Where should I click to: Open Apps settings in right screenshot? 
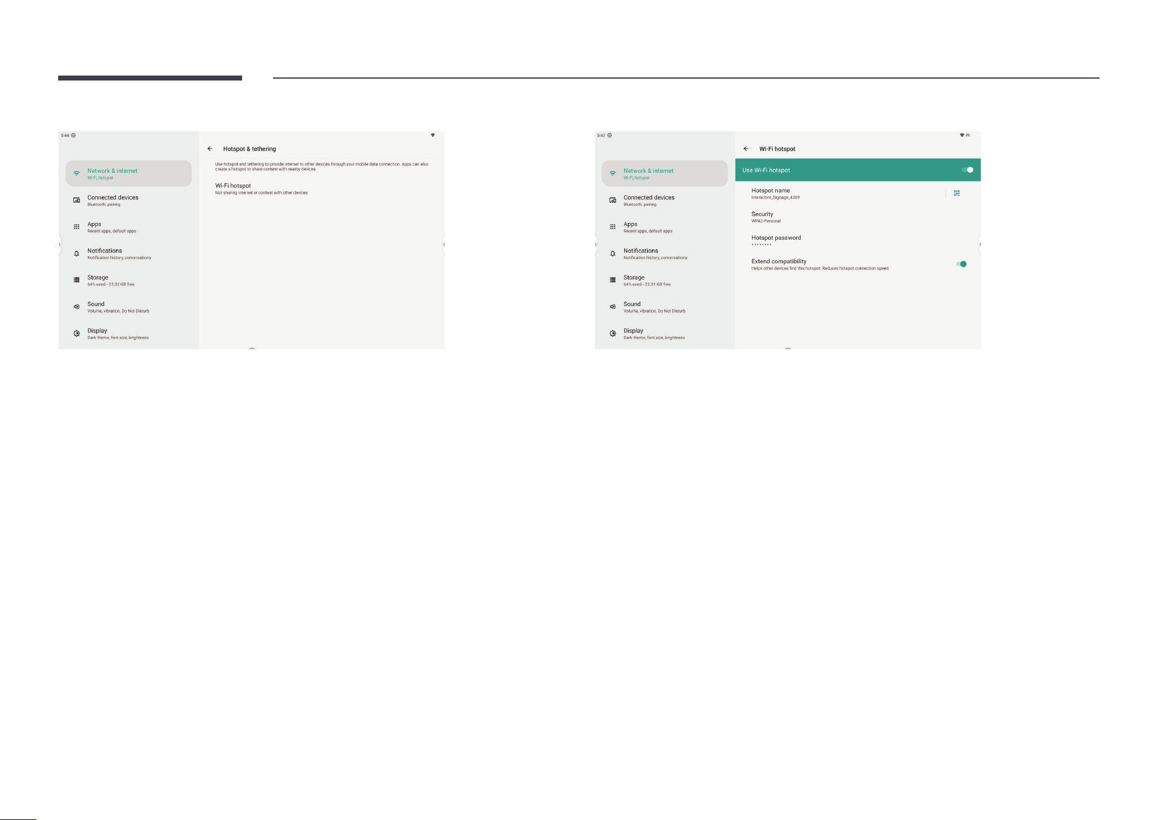tap(665, 227)
